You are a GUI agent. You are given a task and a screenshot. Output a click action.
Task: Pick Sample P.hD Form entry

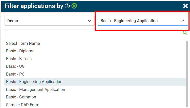pos(23,105)
